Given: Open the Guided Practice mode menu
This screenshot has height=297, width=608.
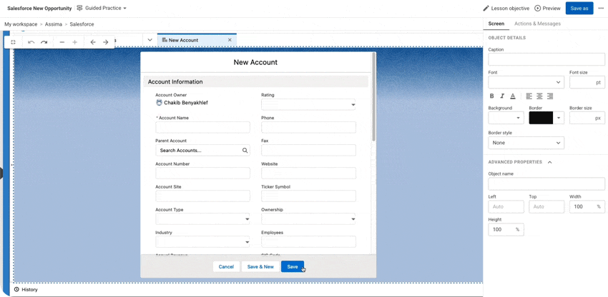Looking at the screenshot, I should 102,8.
